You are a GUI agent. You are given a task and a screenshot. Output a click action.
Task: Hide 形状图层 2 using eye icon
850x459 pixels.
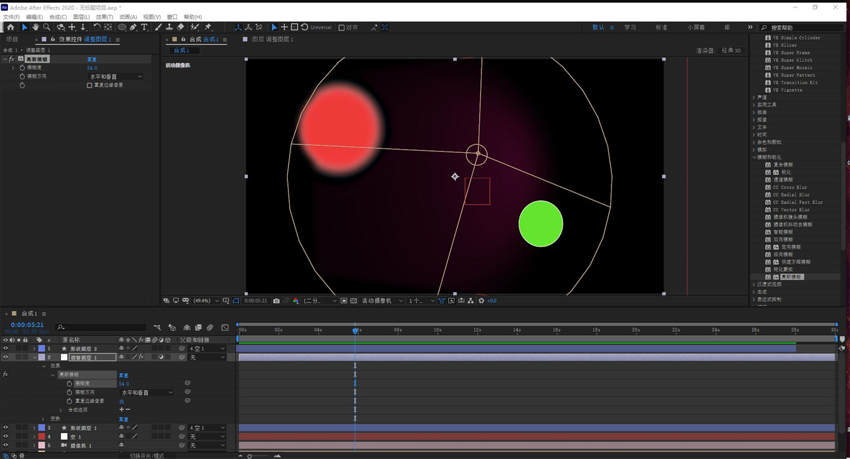click(5, 349)
